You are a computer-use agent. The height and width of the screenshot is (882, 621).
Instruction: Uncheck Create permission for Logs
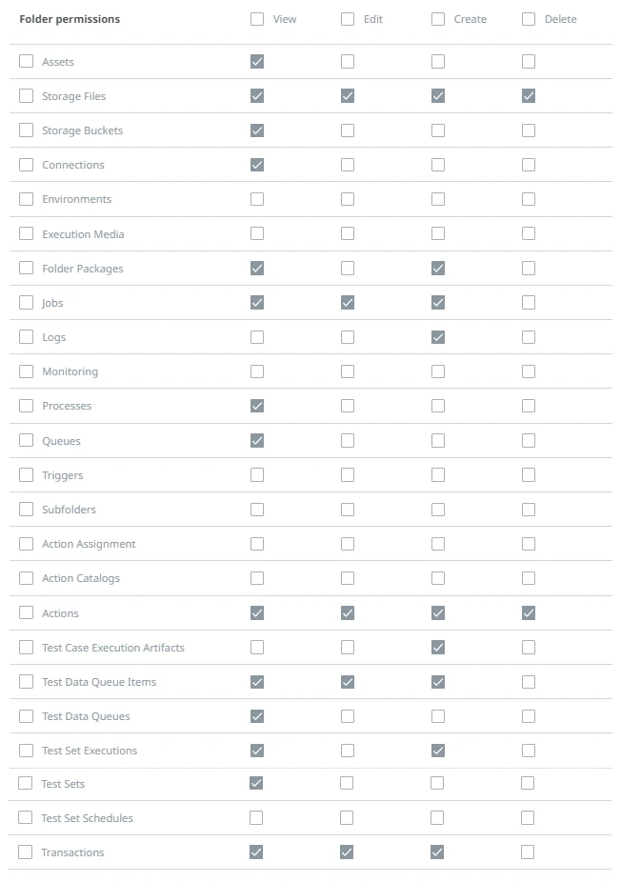click(438, 337)
